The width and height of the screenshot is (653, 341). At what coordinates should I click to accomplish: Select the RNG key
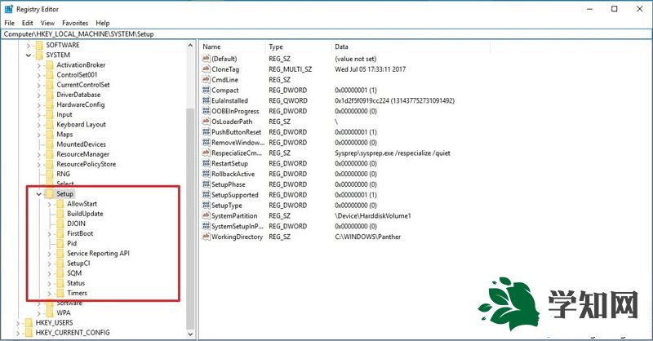pyautogui.click(x=64, y=174)
